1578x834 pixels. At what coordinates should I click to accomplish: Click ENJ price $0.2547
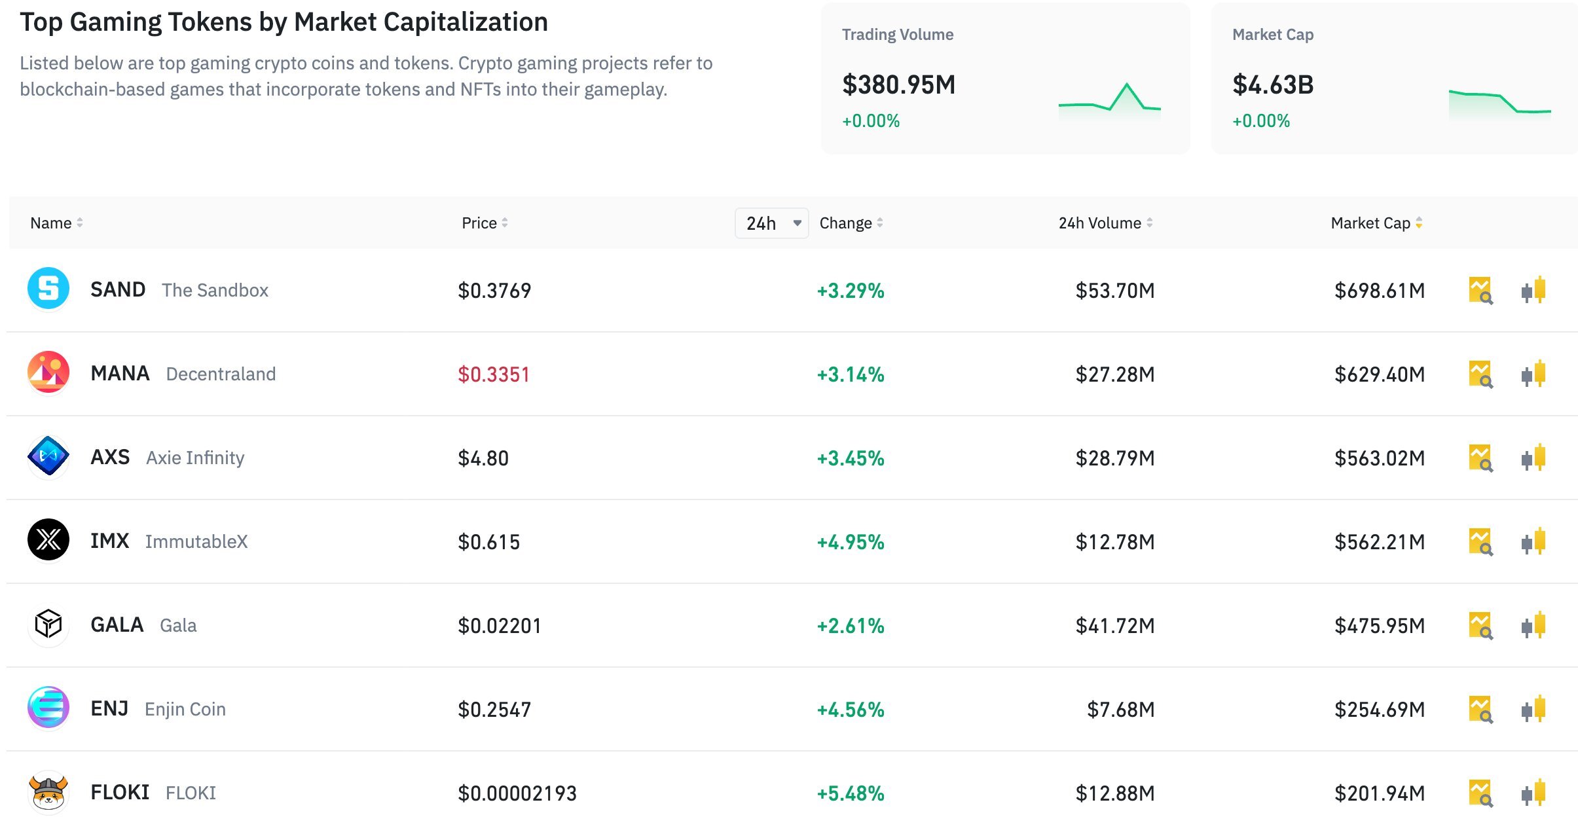pos(494,709)
